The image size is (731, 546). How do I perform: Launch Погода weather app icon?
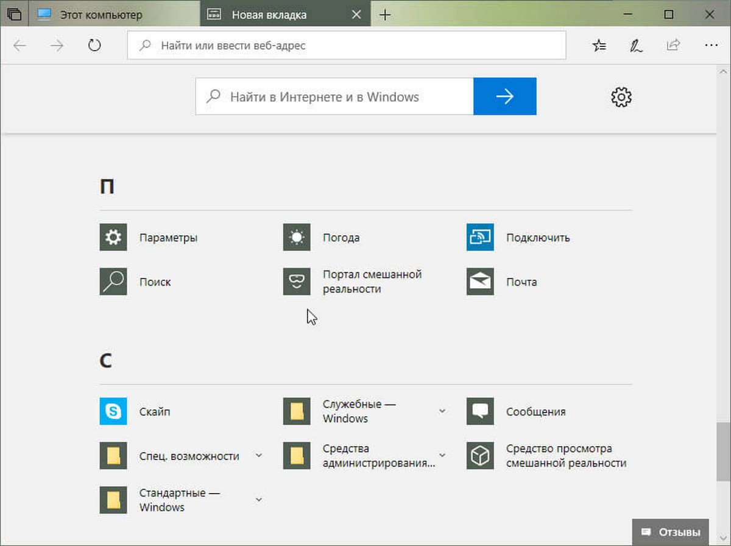[297, 237]
